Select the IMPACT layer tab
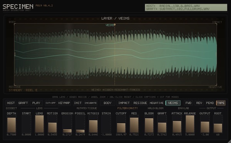The height and width of the screenshot is (143, 231). (124, 103)
